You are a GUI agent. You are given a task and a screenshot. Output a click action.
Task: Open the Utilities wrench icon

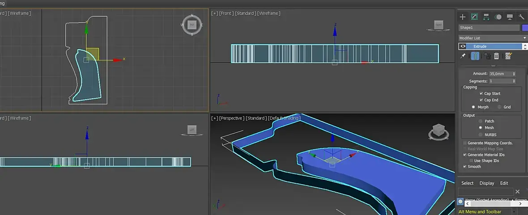(x=521, y=17)
